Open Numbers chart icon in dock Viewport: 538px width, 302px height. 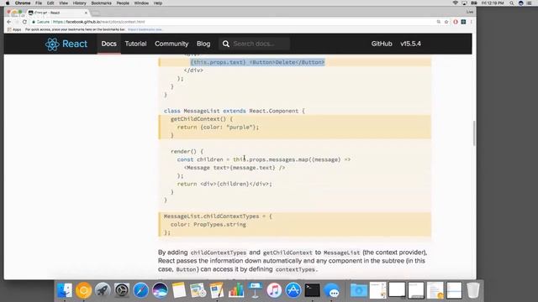coord(236,290)
